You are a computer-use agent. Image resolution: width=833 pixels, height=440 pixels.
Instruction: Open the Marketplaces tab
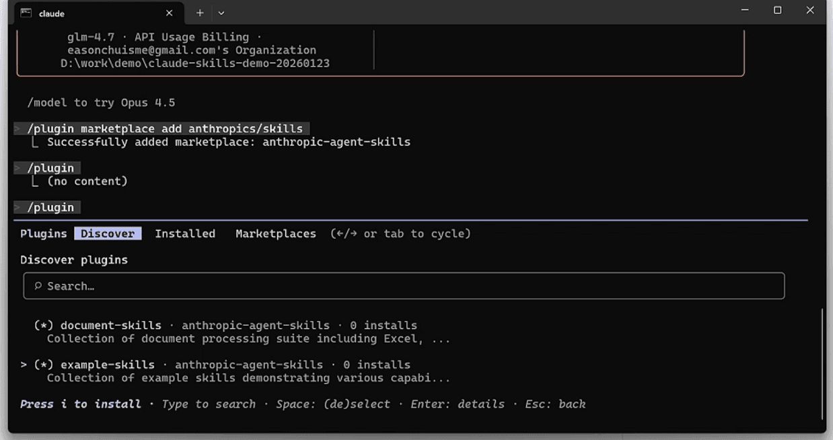[275, 233]
